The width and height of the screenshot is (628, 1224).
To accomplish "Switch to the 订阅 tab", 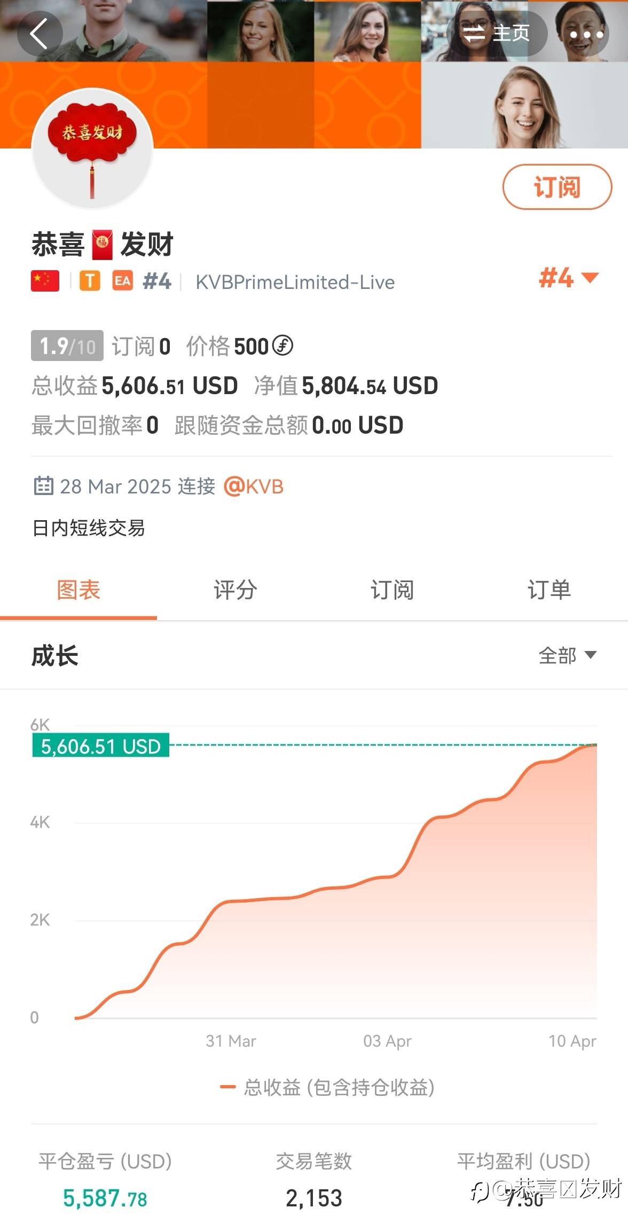I will 392,590.
